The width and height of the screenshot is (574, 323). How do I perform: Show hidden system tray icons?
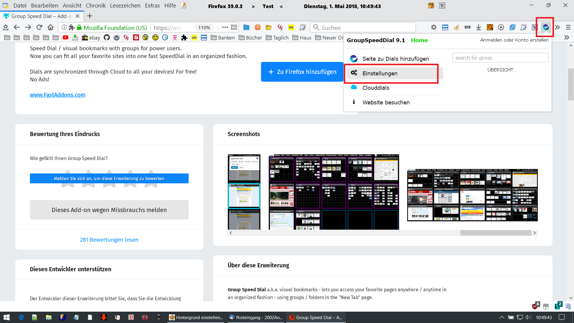[x=502, y=317]
